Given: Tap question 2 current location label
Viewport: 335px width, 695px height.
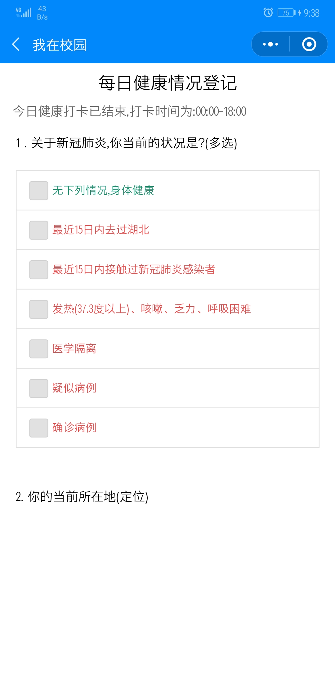Looking at the screenshot, I should coord(82,496).
